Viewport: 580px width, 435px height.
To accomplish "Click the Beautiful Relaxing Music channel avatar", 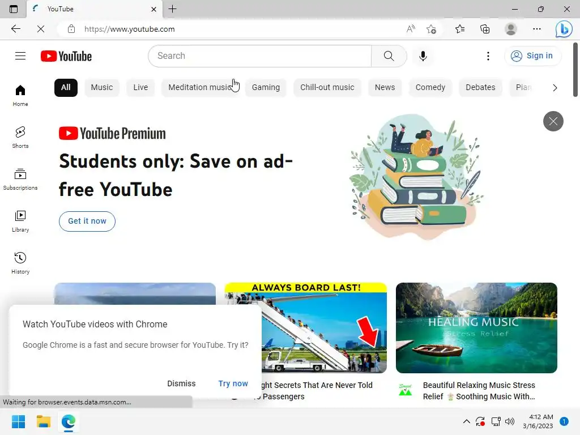I will (405, 390).
